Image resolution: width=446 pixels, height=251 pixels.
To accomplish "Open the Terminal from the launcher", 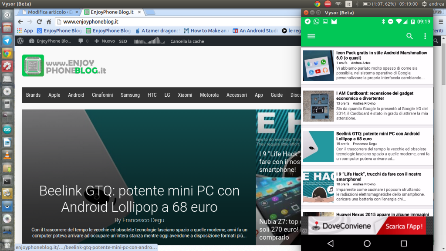I will pyautogui.click(x=7, y=181).
